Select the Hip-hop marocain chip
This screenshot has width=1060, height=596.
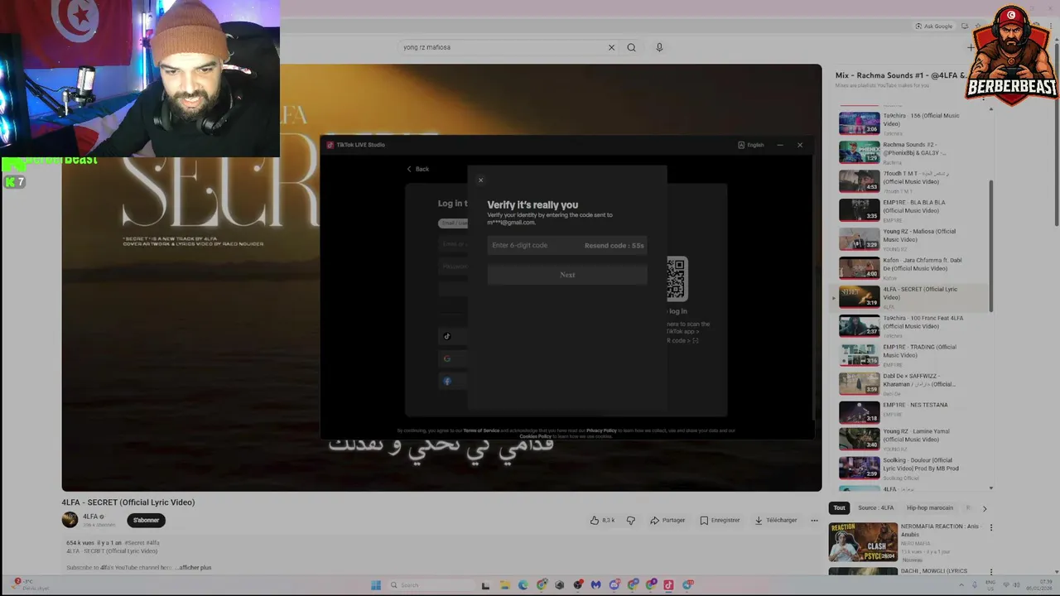(929, 507)
